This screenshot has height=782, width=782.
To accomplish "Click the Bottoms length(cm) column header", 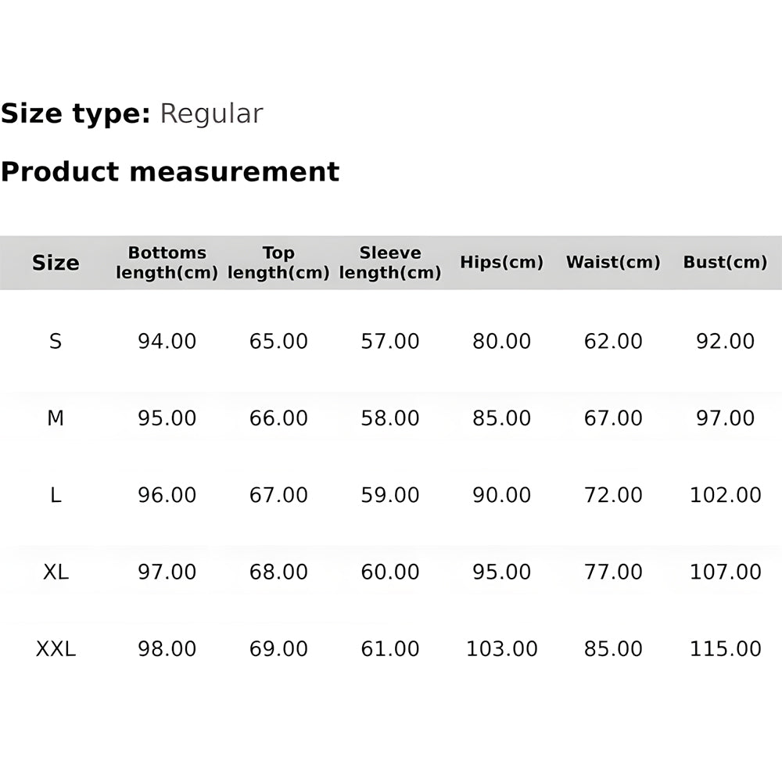I will click(167, 263).
